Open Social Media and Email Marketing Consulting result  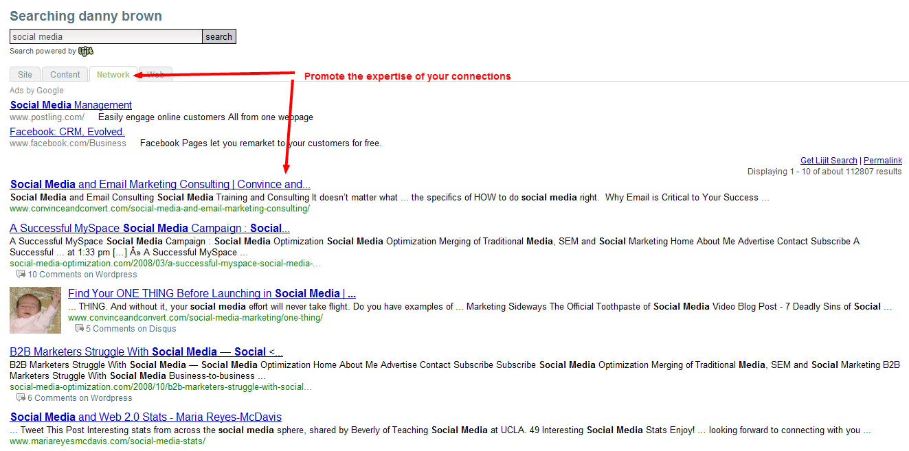(160, 184)
